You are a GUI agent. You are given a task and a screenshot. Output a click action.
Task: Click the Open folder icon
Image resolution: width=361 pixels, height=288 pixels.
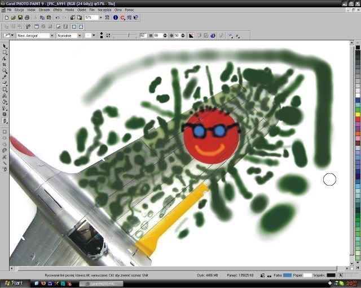tap(13, 17)
